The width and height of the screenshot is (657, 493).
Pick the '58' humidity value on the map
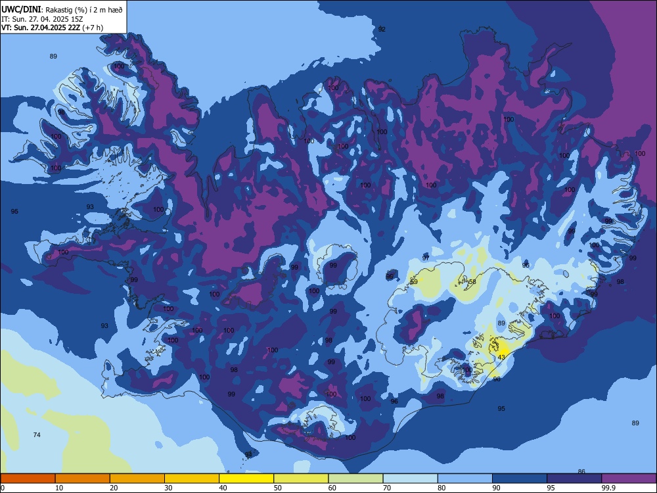point(472,282)
